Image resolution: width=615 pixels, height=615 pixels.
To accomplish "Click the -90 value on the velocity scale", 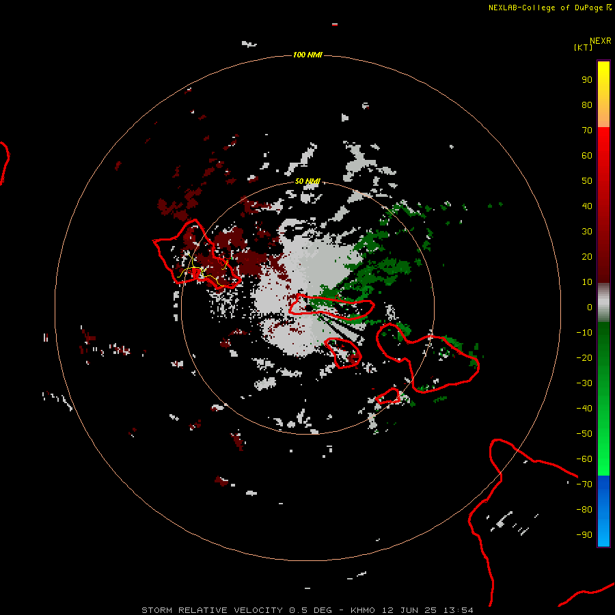I will [x=584, y=535].
